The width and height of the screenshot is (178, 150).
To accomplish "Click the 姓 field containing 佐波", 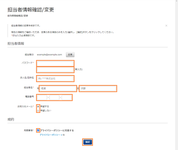I will (x=58, y=88).
